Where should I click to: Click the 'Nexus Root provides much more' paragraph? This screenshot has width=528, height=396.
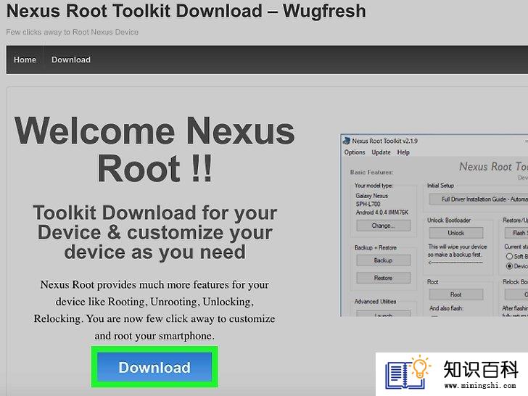coord(154,310)
